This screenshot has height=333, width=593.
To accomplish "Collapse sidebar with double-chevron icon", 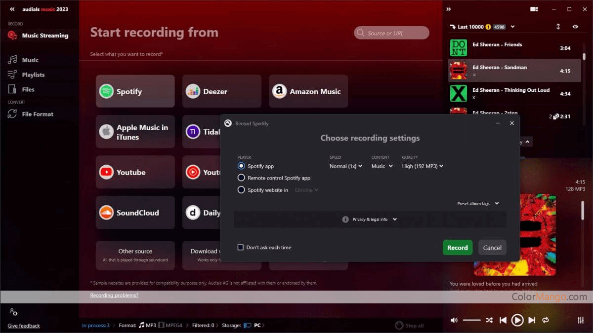I will tap(12, 9).
